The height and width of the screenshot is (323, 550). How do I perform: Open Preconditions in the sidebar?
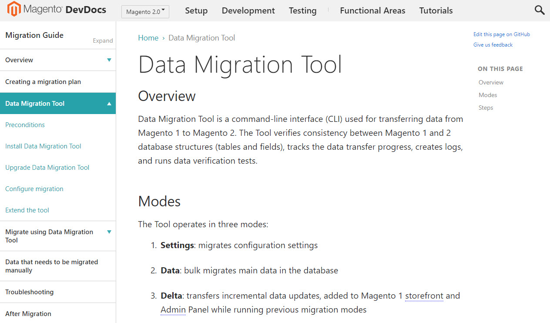pos(25,125)
